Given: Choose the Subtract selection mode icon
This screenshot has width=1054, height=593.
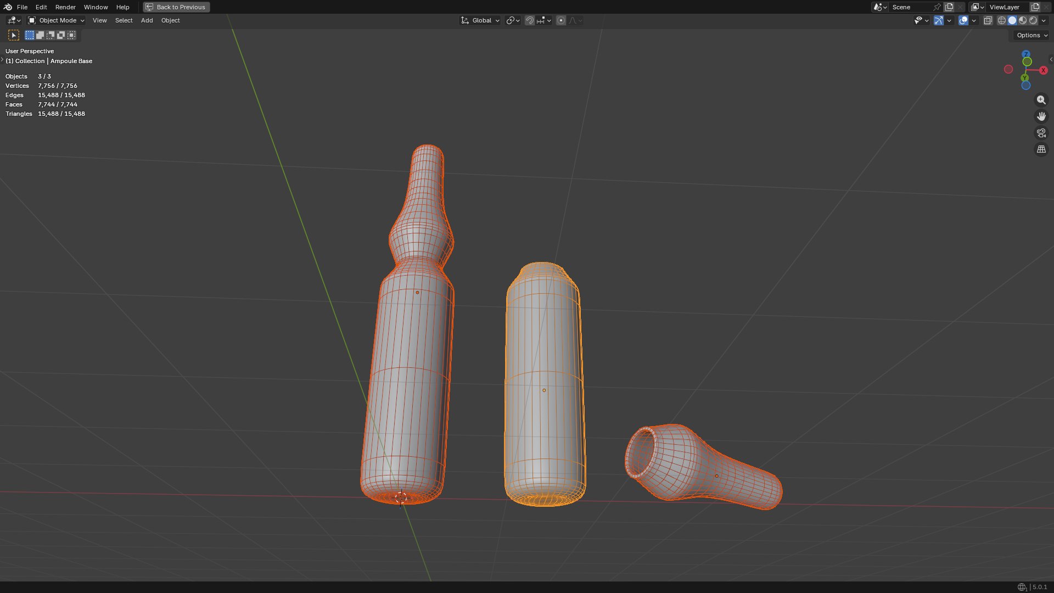Looking at the screenshot, I should click(x=51, y=35).
